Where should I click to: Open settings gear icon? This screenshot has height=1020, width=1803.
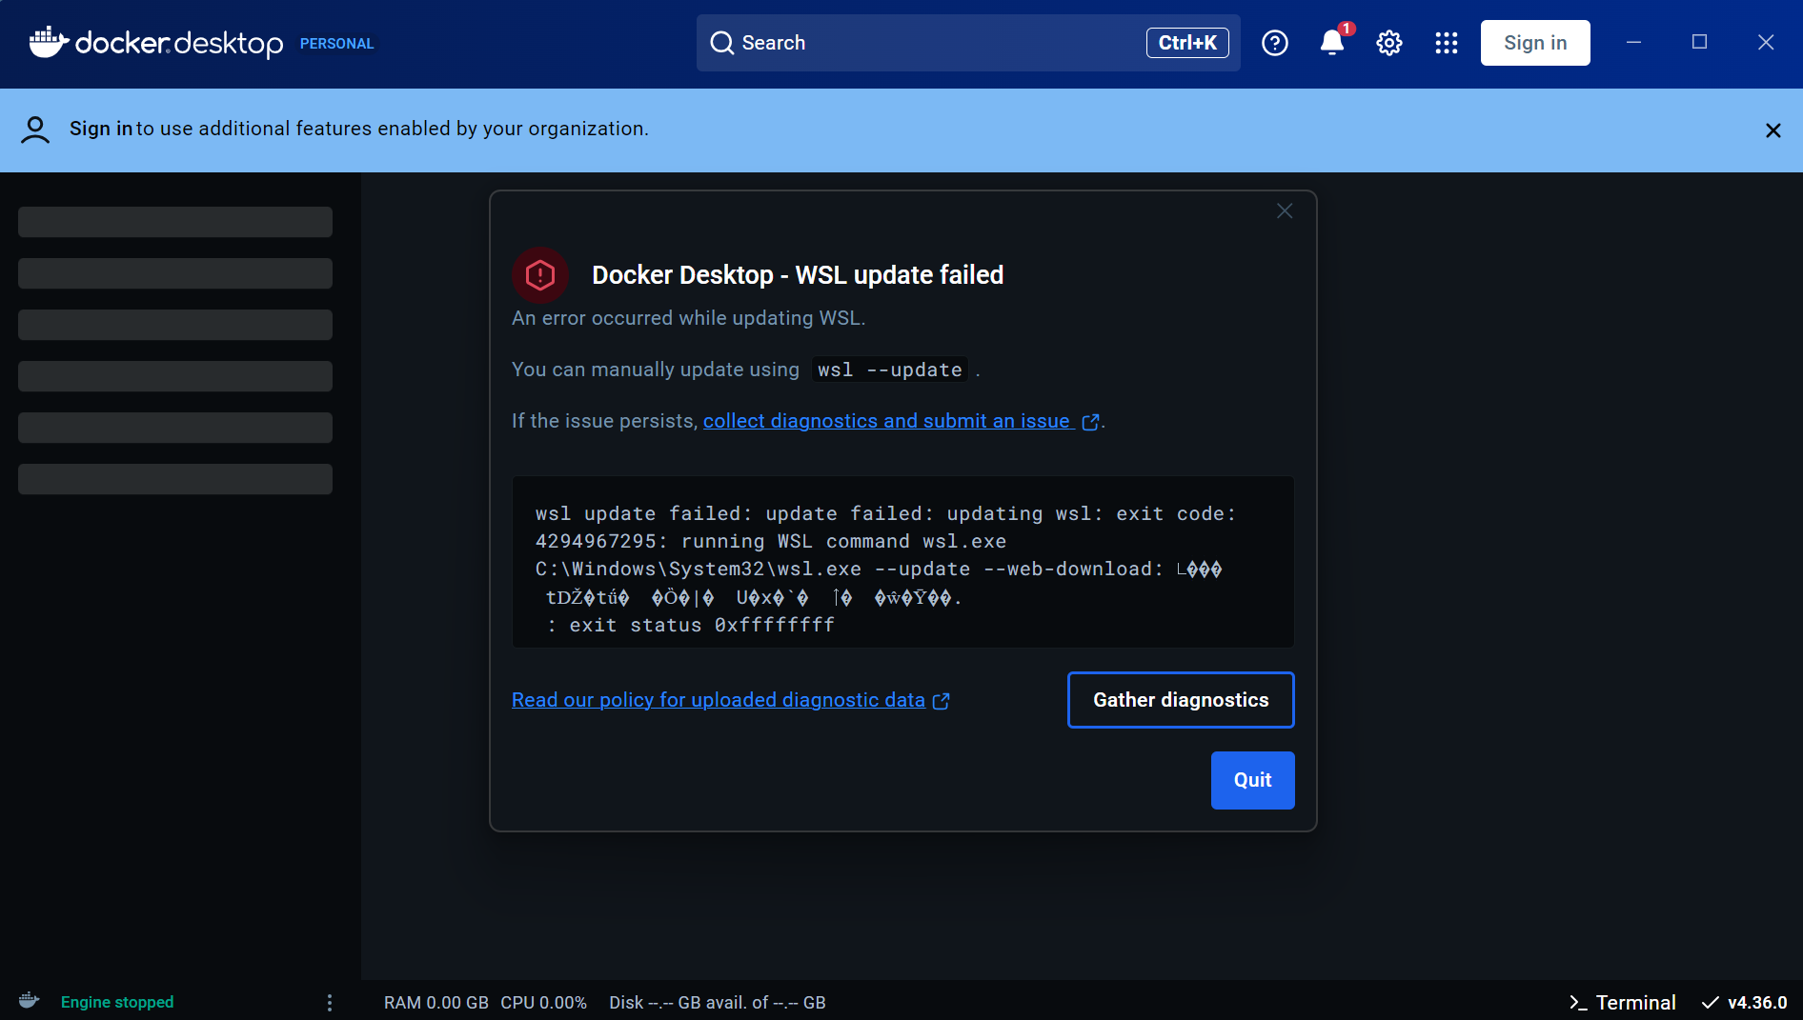[1389, 43]
